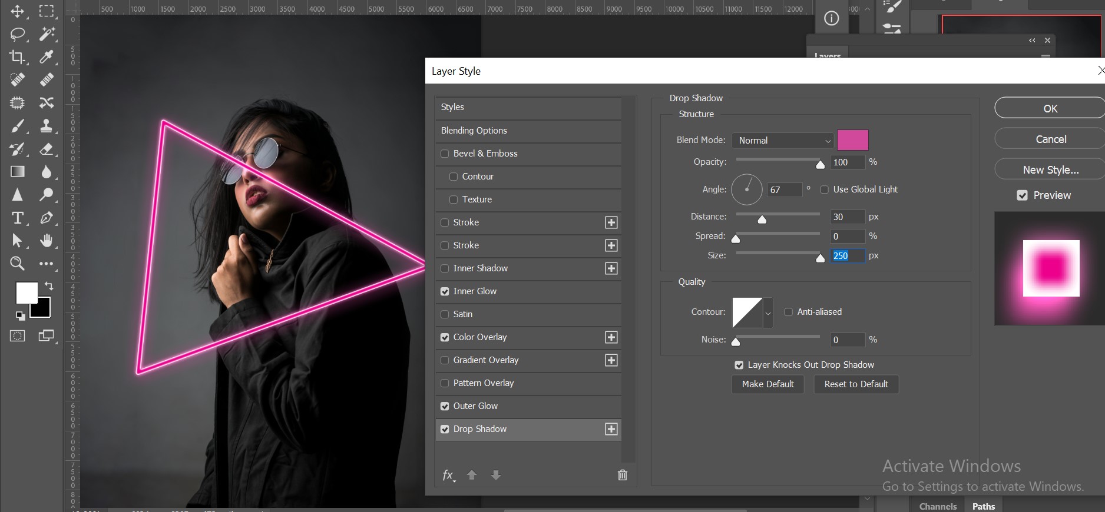Uncheck Layer Knocks Out Drop Shadow
Image resolution: width=1105 pixels, height=512 pixels.
[x=739, y=365]
